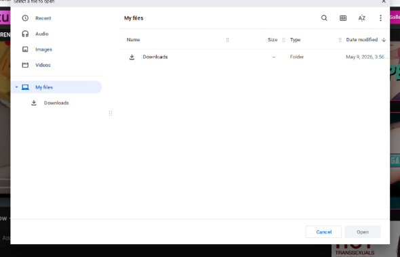Click the May 9, 2026 date cell

(367, 57)
